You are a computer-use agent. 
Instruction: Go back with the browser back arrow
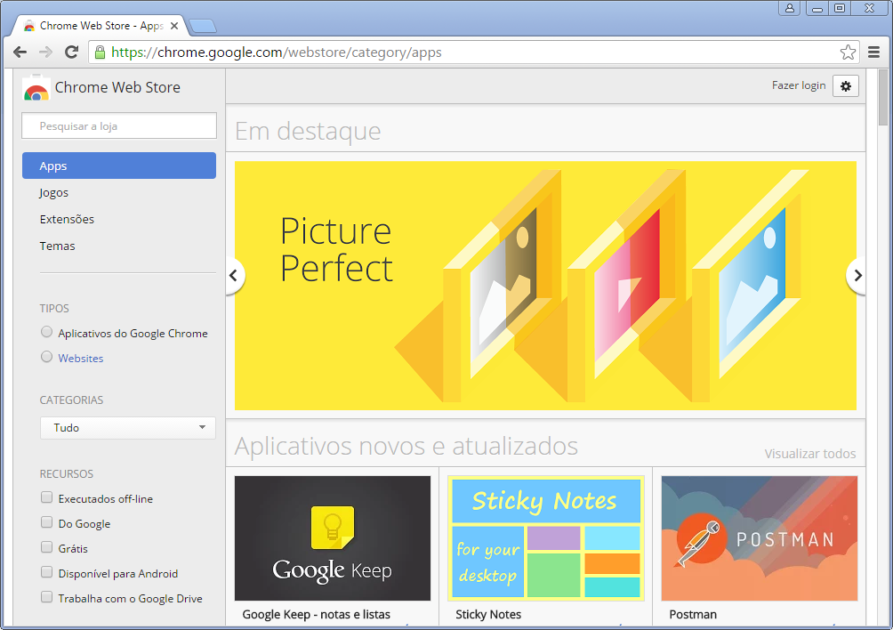(20, 52)
